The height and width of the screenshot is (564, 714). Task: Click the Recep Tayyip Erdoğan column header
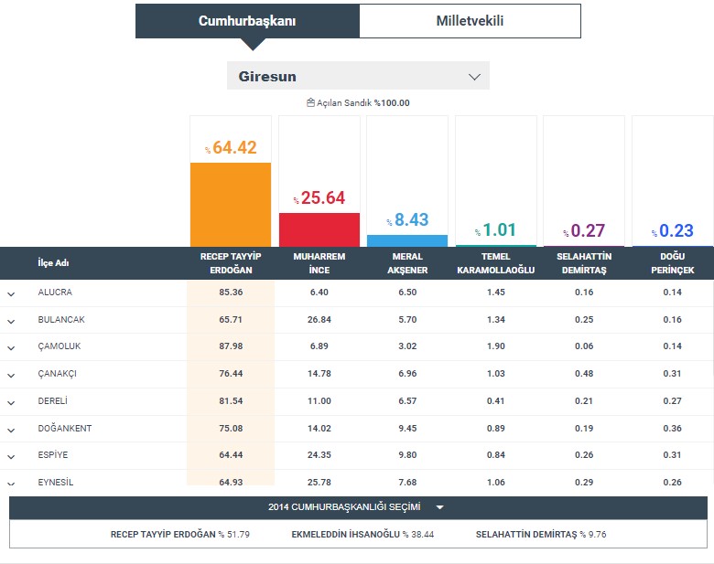pyautogui.click(x=230, y=263)
